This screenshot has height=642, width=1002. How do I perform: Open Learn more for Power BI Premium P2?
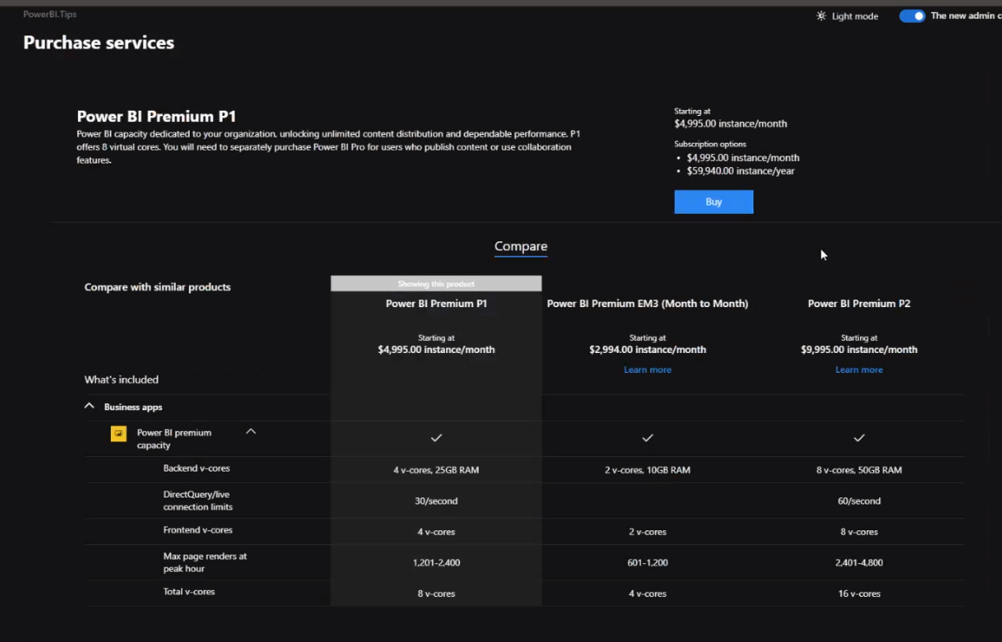[858, 369]
